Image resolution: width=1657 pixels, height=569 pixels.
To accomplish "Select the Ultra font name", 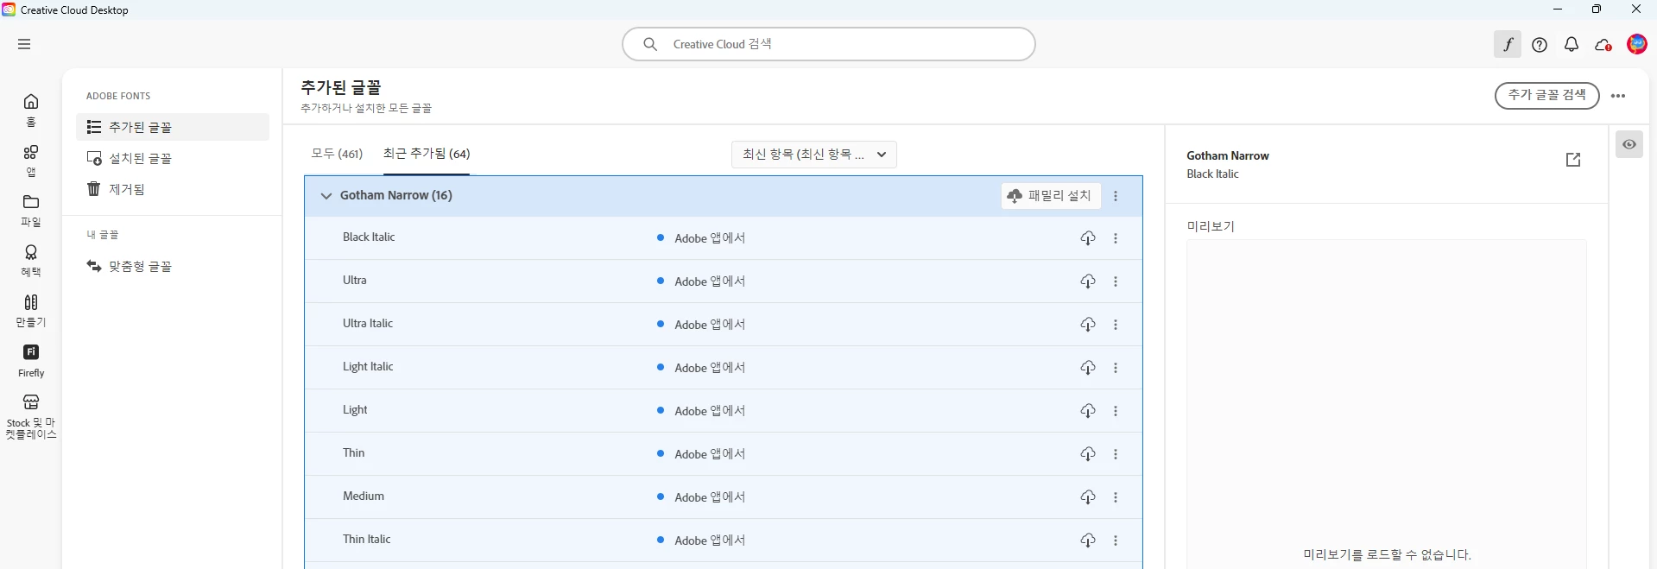I will click(x=355, y=281).
